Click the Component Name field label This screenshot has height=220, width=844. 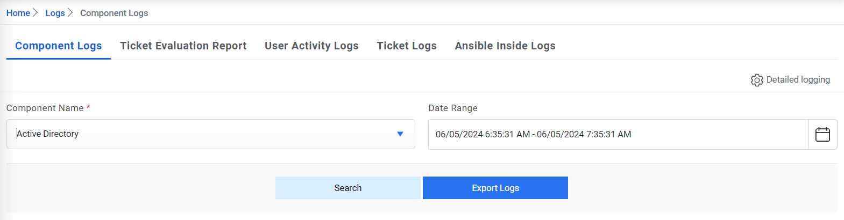(45, 108)
